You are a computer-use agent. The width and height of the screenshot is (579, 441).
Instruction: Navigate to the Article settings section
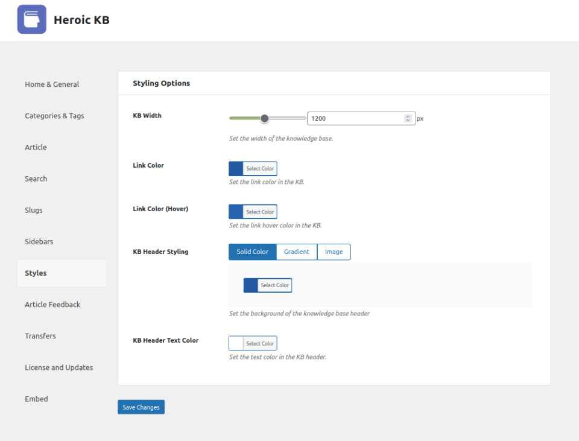click(x=36, y=147)
